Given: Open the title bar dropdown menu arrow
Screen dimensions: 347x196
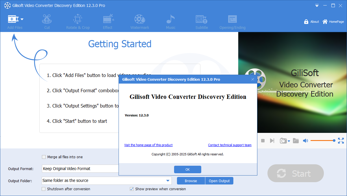Looking at the screenshot, I should pyautogui.click(x=317, y=5).
